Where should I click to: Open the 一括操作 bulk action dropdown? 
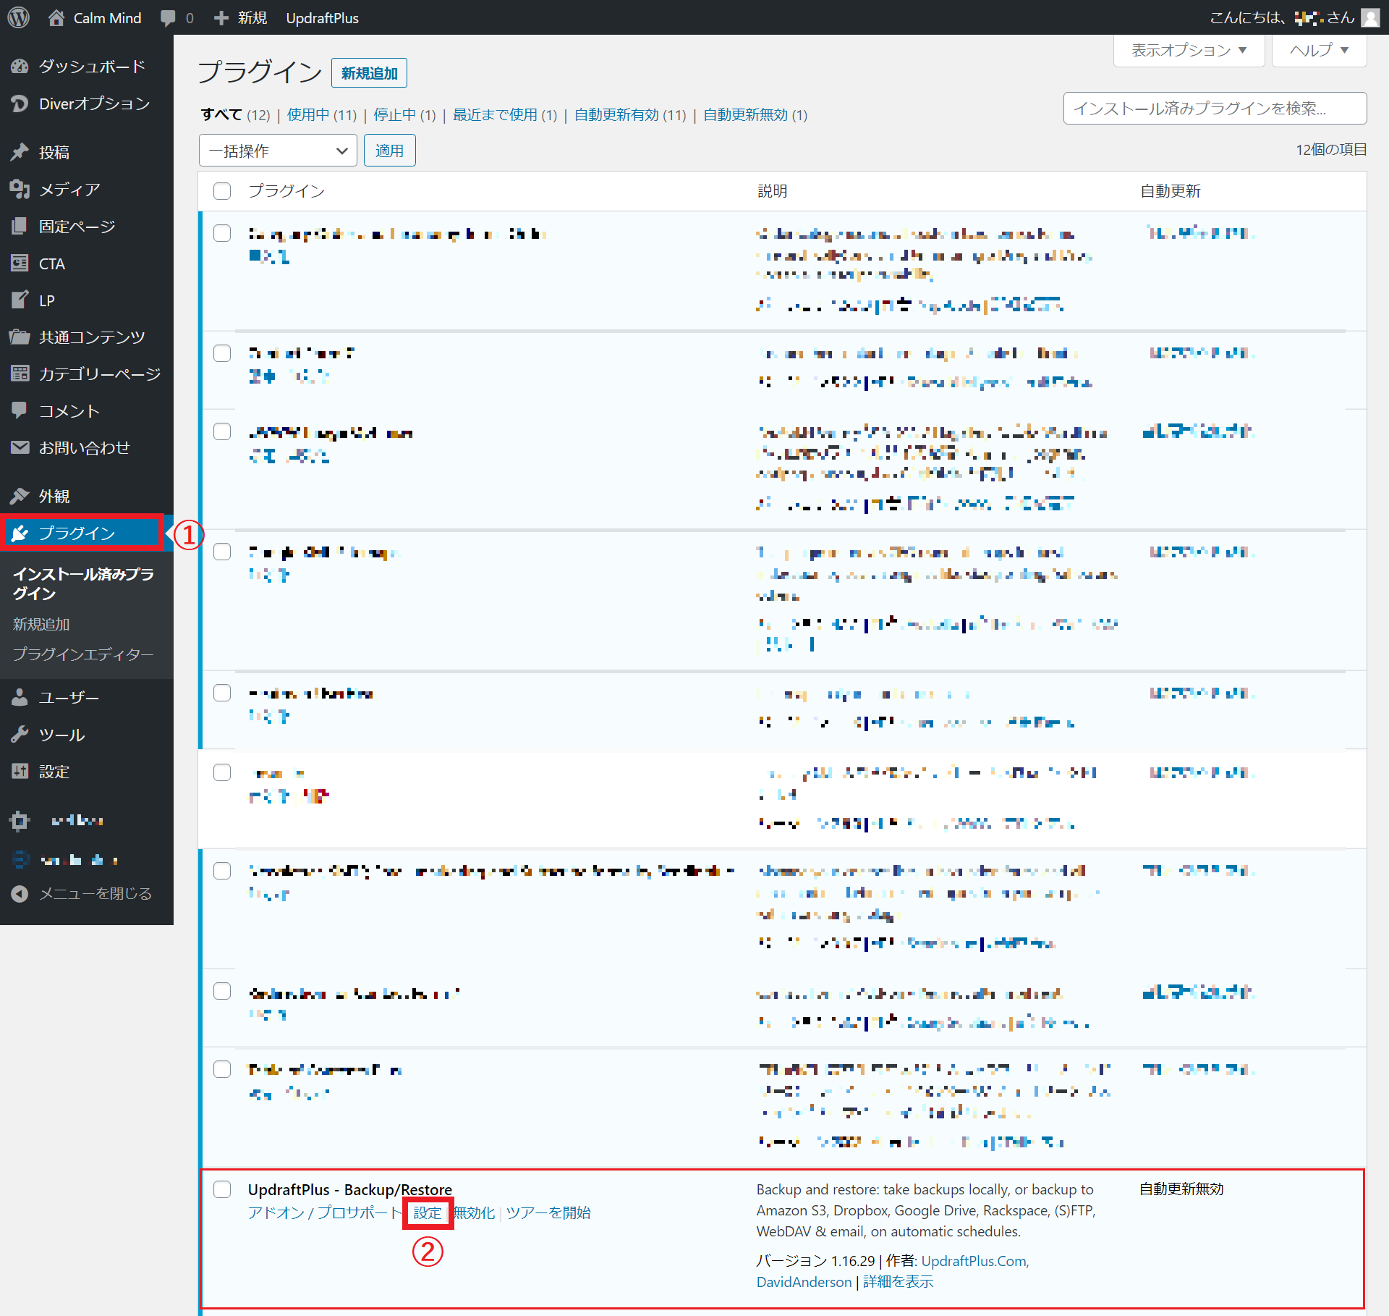278,151
